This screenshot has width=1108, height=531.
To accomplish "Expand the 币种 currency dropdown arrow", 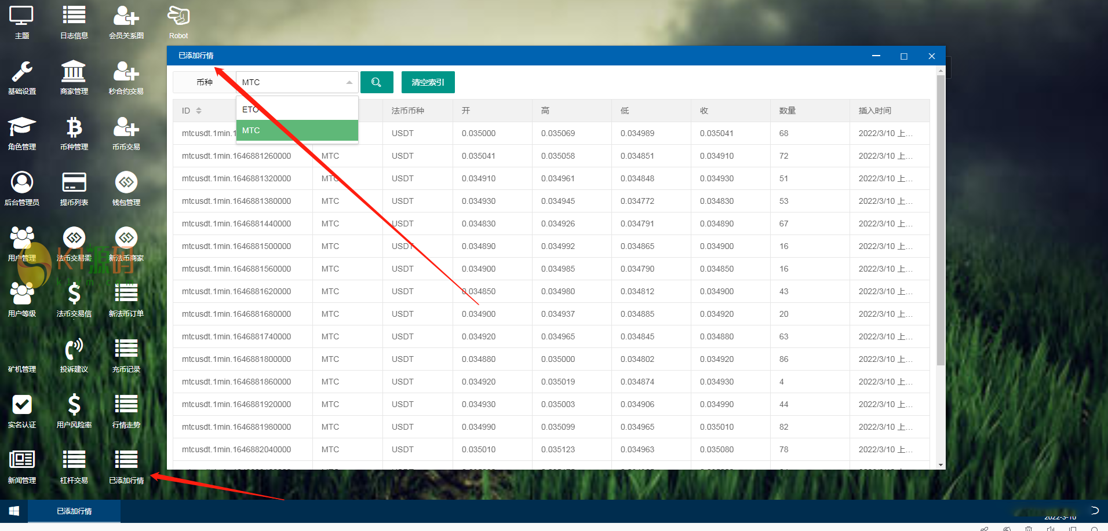I will pyautogui.click(x=349, y=82).
